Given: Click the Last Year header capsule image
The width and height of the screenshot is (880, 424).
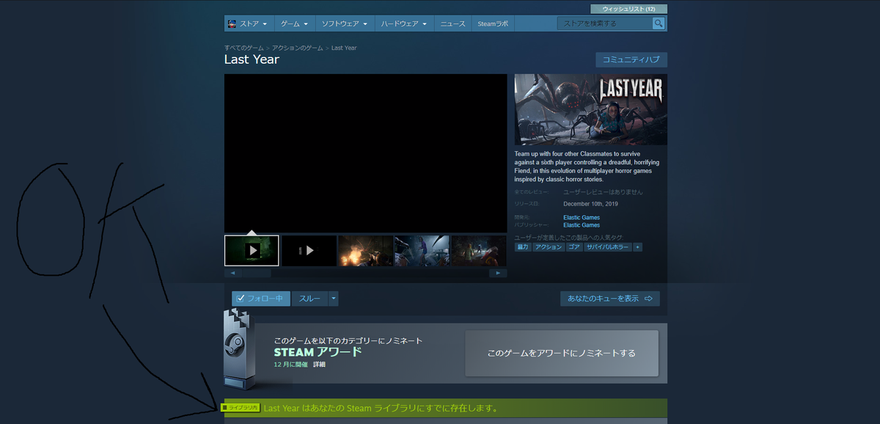Looking at the screenshot, I should 591,109.
